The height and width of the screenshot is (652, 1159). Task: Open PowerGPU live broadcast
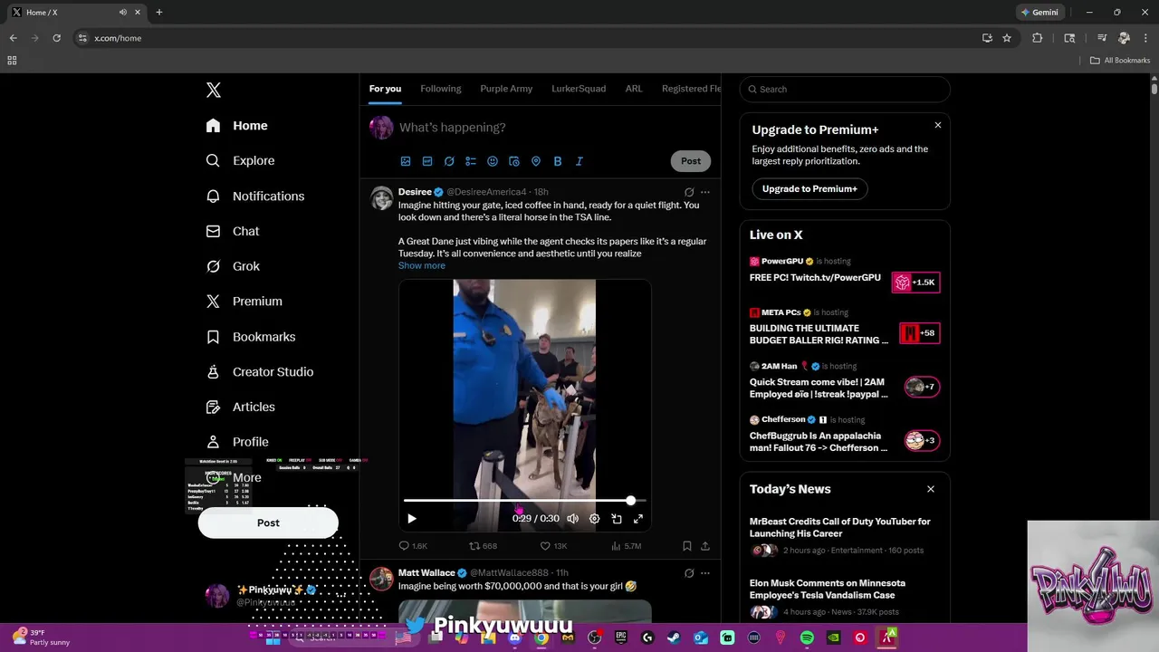tap(845, 276)
